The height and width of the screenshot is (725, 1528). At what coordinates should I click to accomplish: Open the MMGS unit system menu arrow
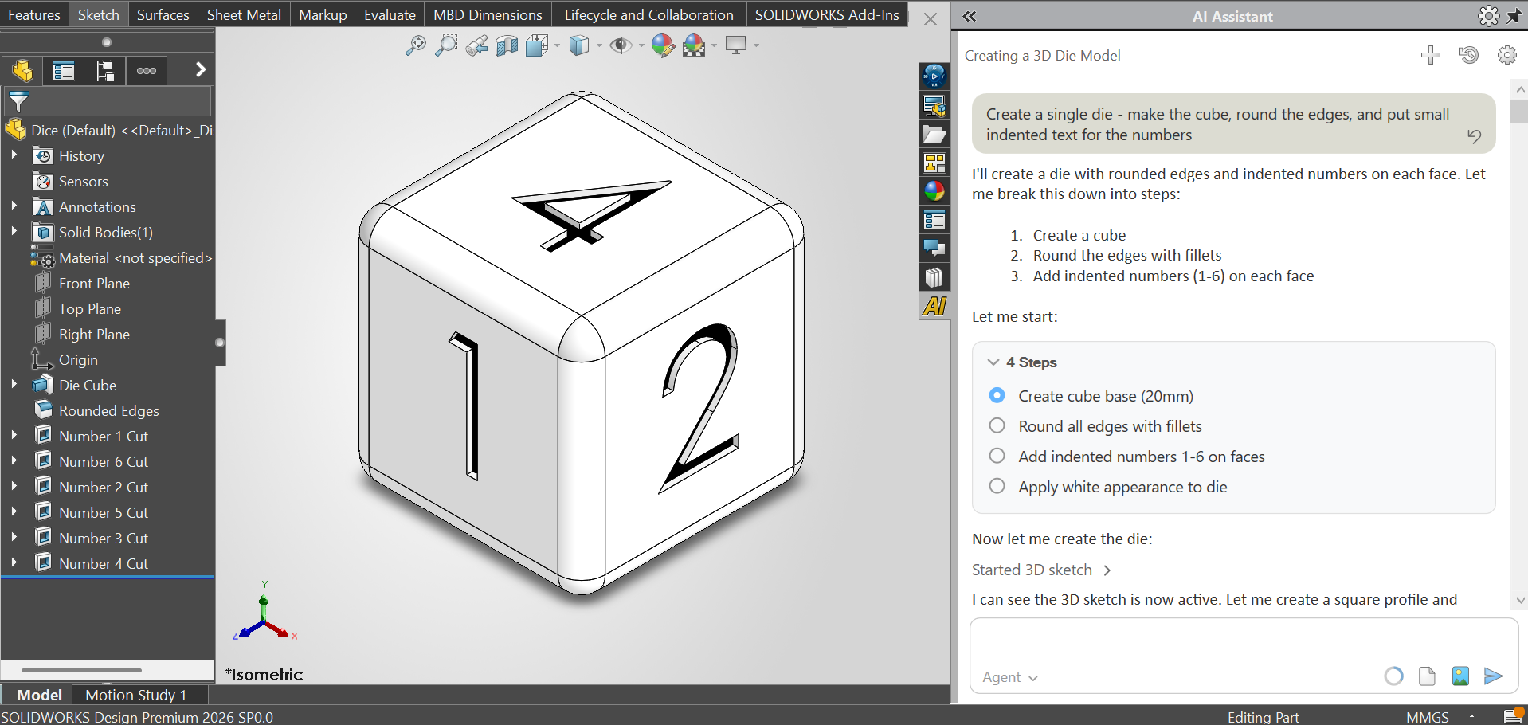[1472, 717]
